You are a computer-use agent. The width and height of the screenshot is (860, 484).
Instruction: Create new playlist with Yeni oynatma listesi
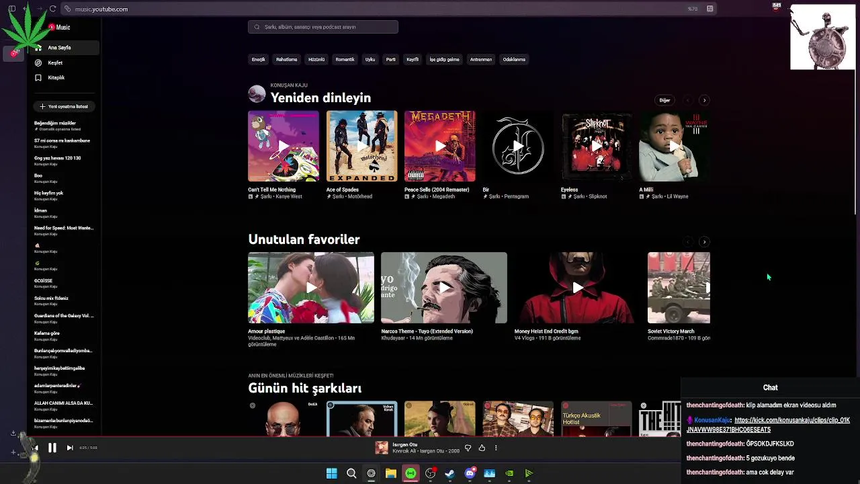tap(64, 106)
